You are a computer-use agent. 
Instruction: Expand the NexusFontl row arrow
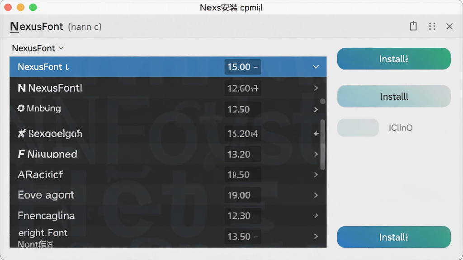coord(316,88)
